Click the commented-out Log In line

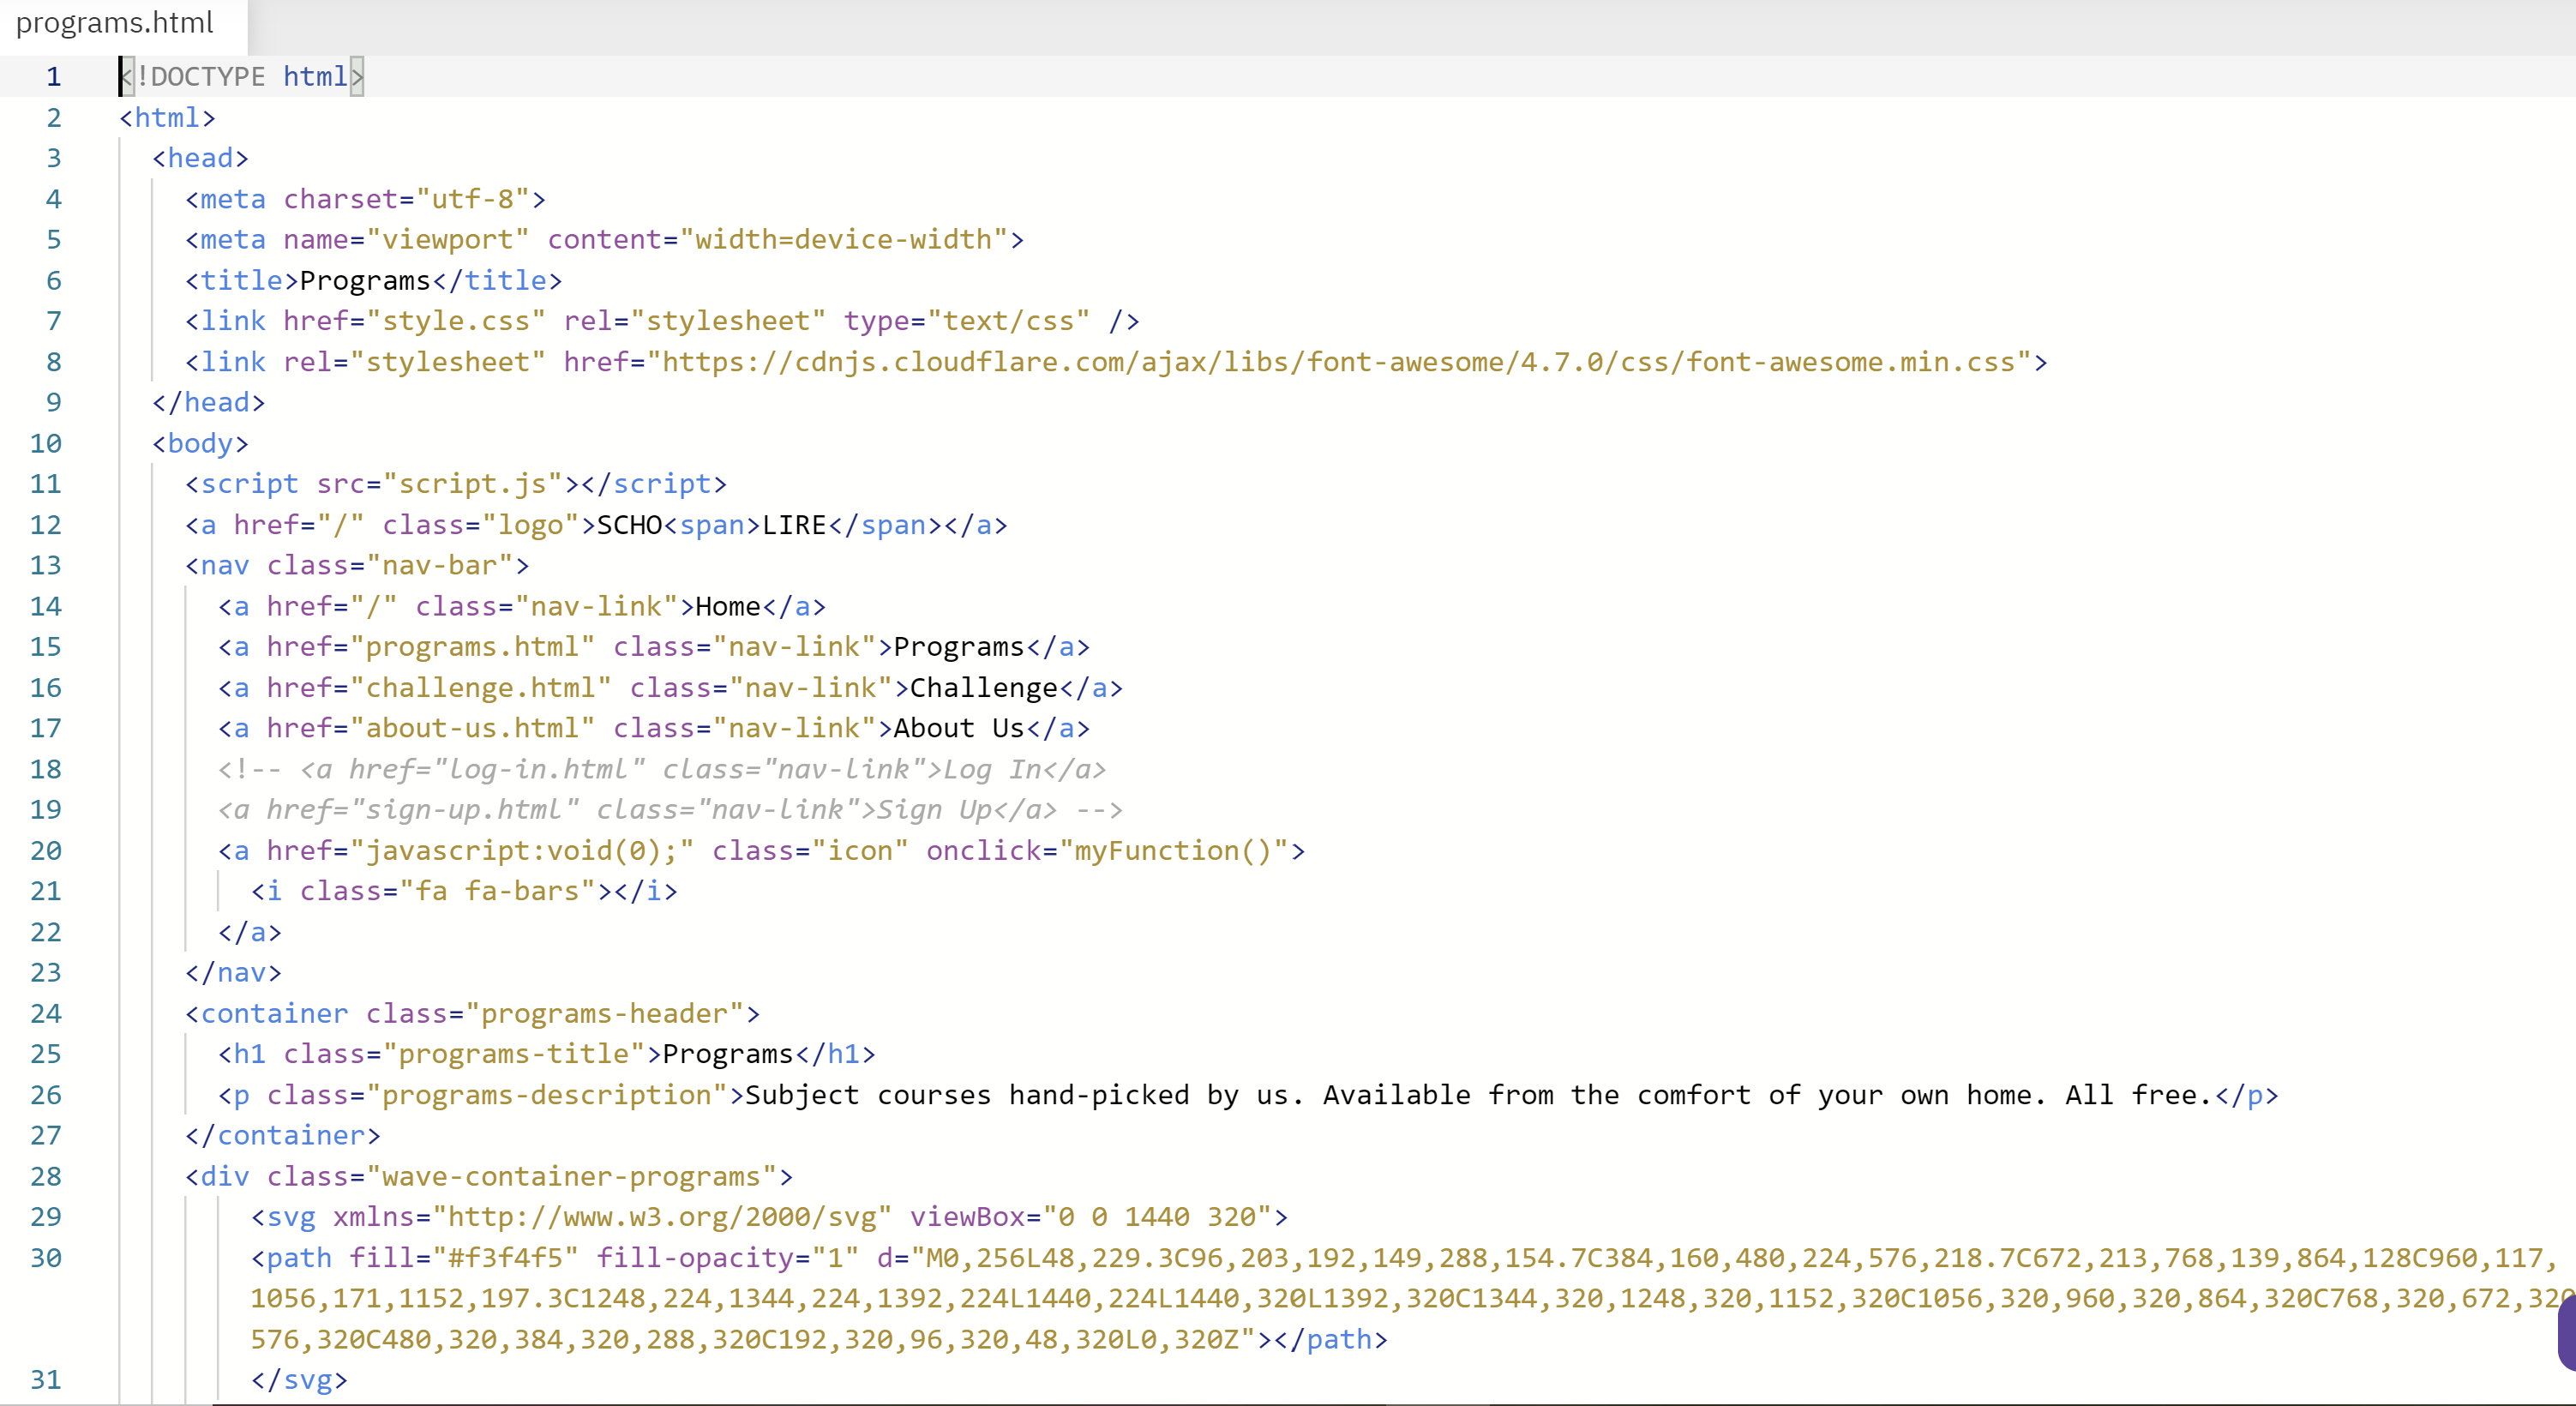[x=661, y=769]
